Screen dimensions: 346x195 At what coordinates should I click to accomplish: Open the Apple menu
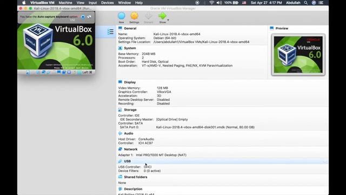[x=24, y=3]
